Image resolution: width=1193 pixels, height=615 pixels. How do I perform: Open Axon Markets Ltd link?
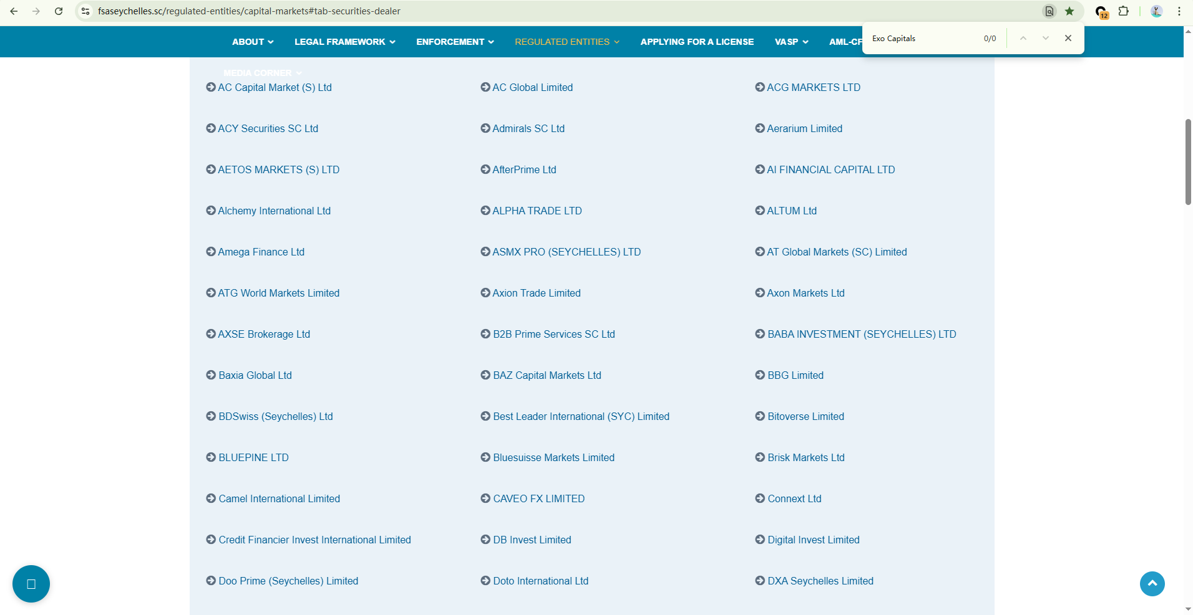tap(806, 293)
